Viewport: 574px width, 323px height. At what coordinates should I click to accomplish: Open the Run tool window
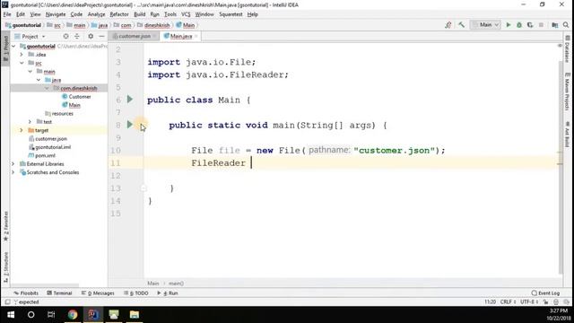[x=168, y=293]
